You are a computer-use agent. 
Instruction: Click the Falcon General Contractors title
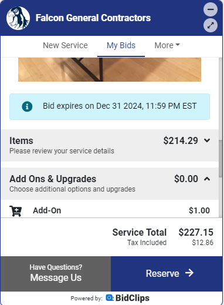coord(93,18)
